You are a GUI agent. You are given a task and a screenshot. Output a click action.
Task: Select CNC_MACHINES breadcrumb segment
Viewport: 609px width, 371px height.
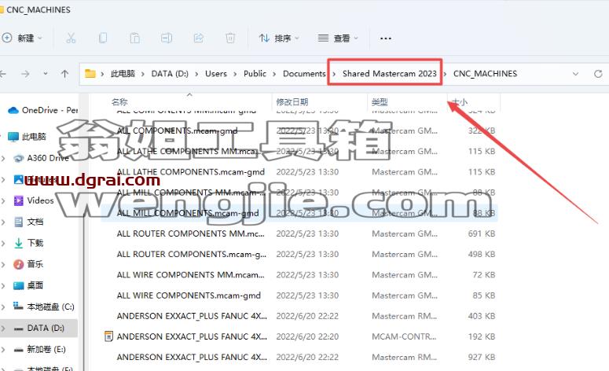coord(485,73)
